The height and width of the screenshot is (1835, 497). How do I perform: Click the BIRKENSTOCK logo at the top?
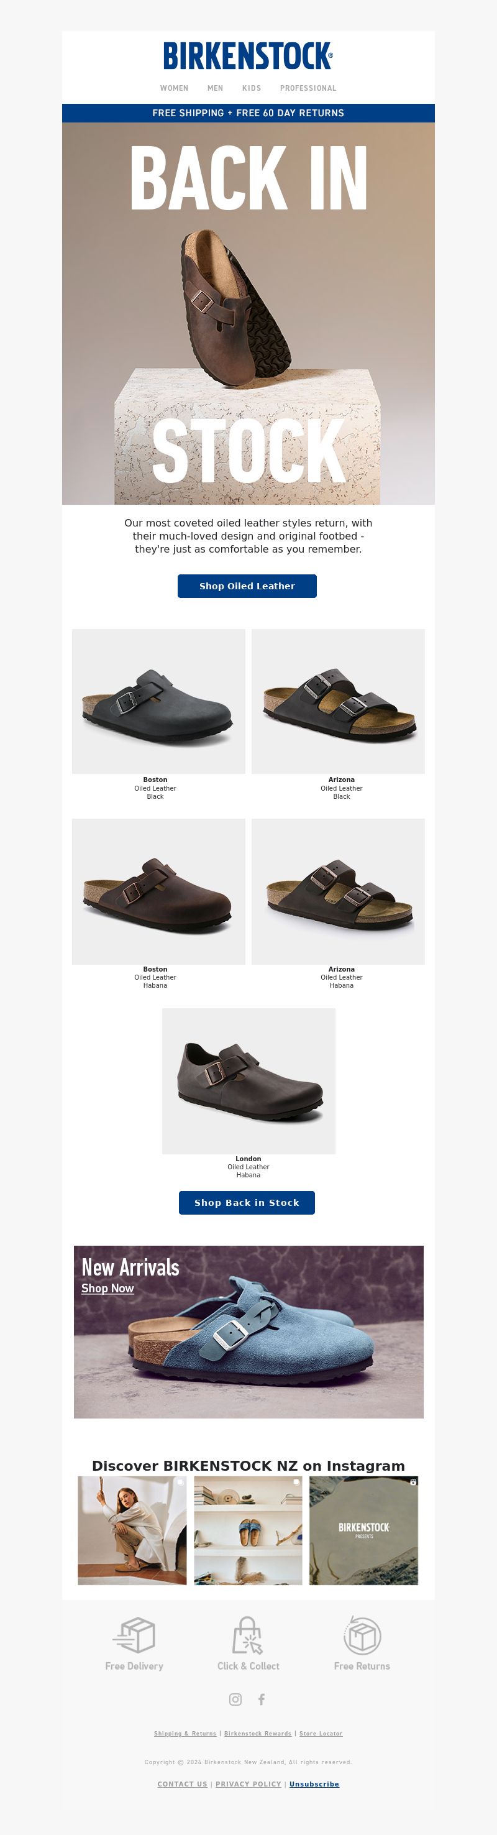(x=248, y=57)
